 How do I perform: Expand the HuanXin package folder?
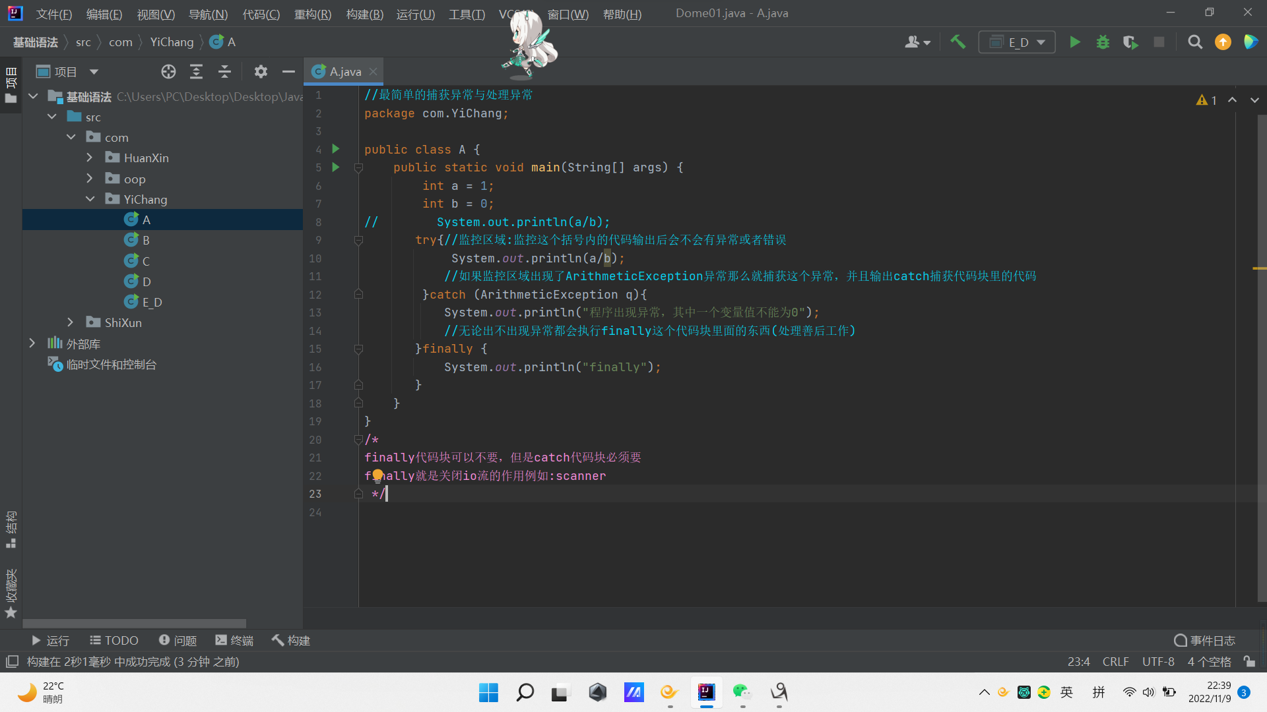[x=90, y=158]
